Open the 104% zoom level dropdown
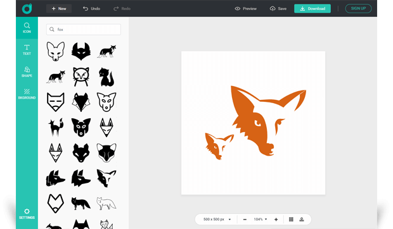The image size is (393, 229). 261,220
